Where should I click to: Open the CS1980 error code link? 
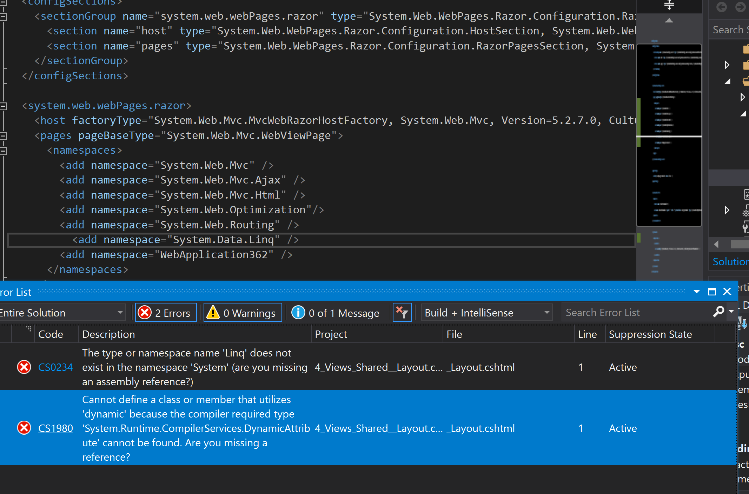click(55, 428)
